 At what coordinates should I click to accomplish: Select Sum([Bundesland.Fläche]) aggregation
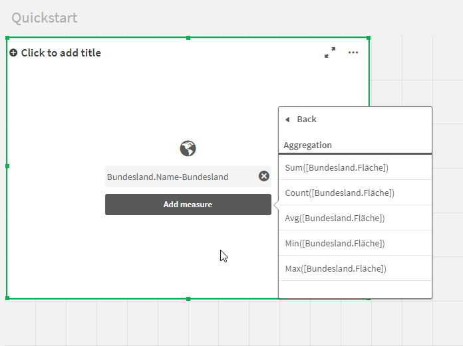coord(337,168)
